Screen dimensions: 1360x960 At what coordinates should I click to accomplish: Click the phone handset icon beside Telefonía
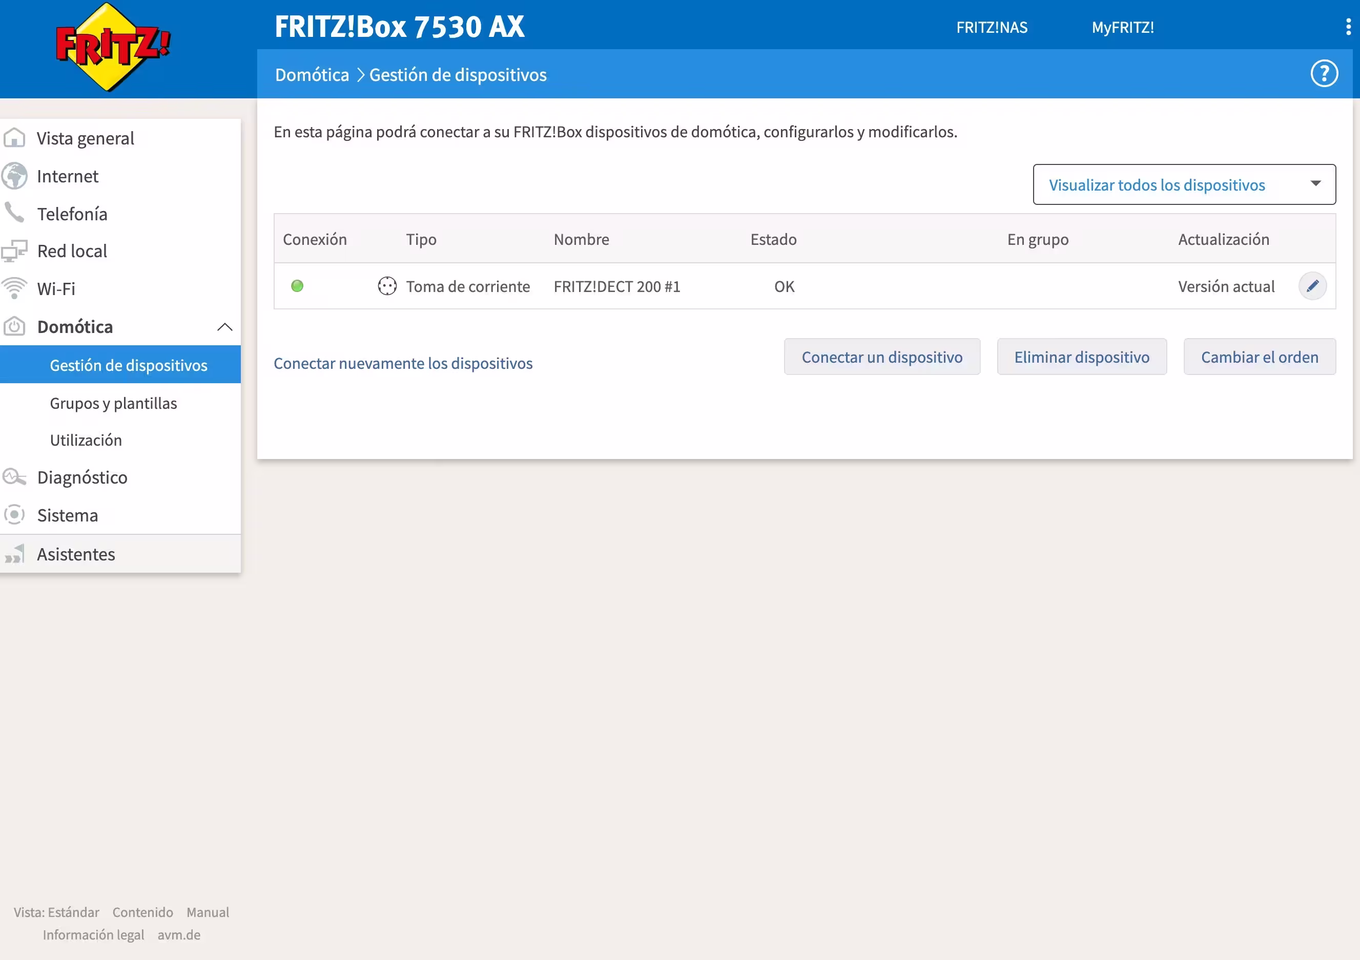coord(14,213)
